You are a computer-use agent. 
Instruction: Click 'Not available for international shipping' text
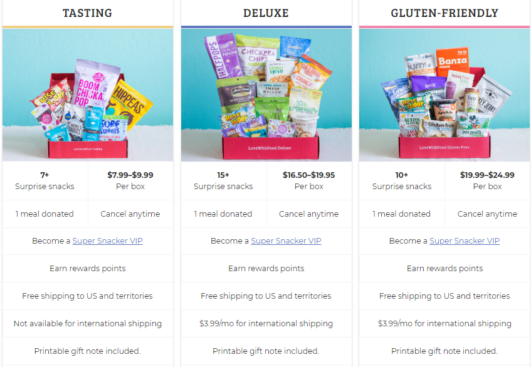click(x=87, y=323)
